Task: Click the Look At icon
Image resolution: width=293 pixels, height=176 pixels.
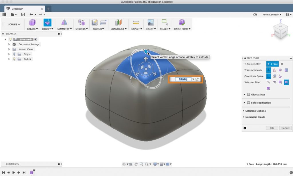Action: (130, 164)
